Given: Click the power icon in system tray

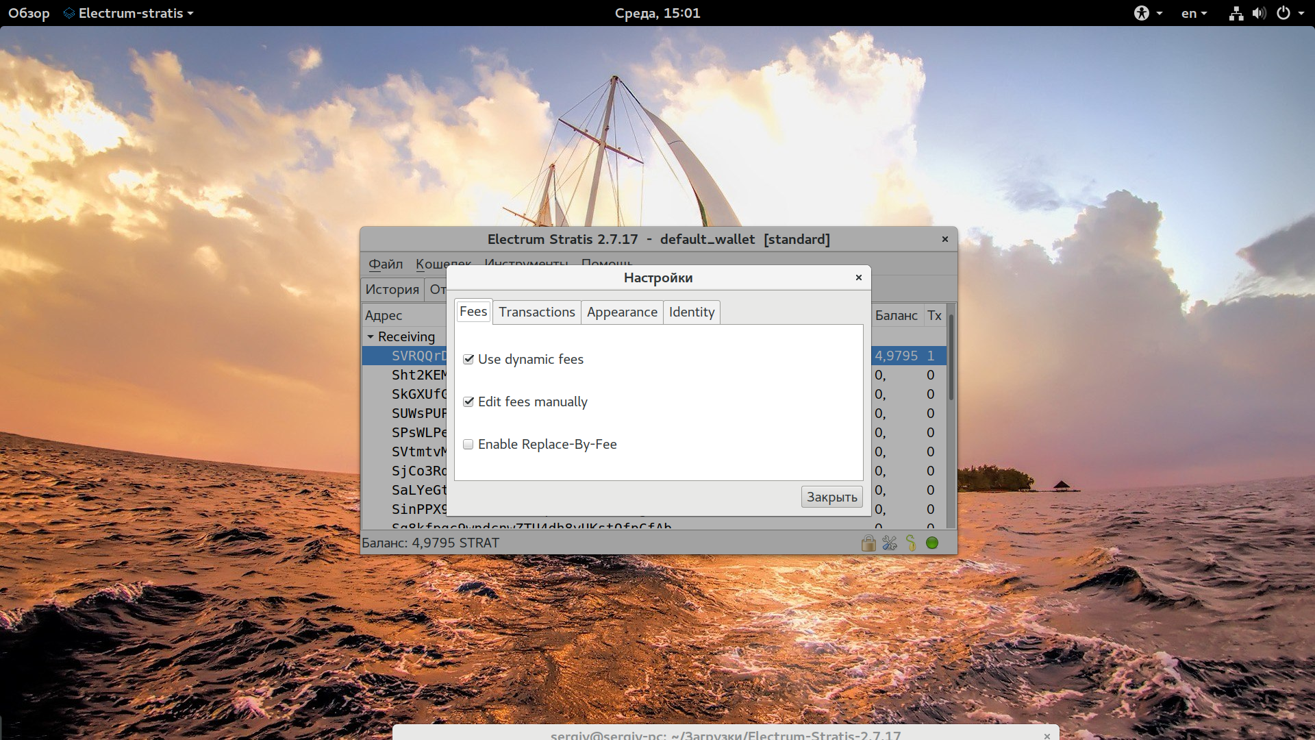Looking at the screenshot, I should point(1283,12).
